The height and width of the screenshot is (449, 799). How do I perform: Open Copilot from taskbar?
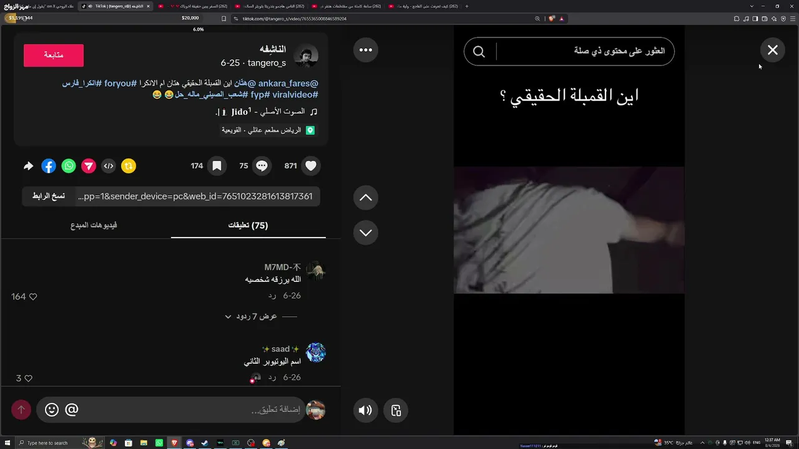point(113,443)
